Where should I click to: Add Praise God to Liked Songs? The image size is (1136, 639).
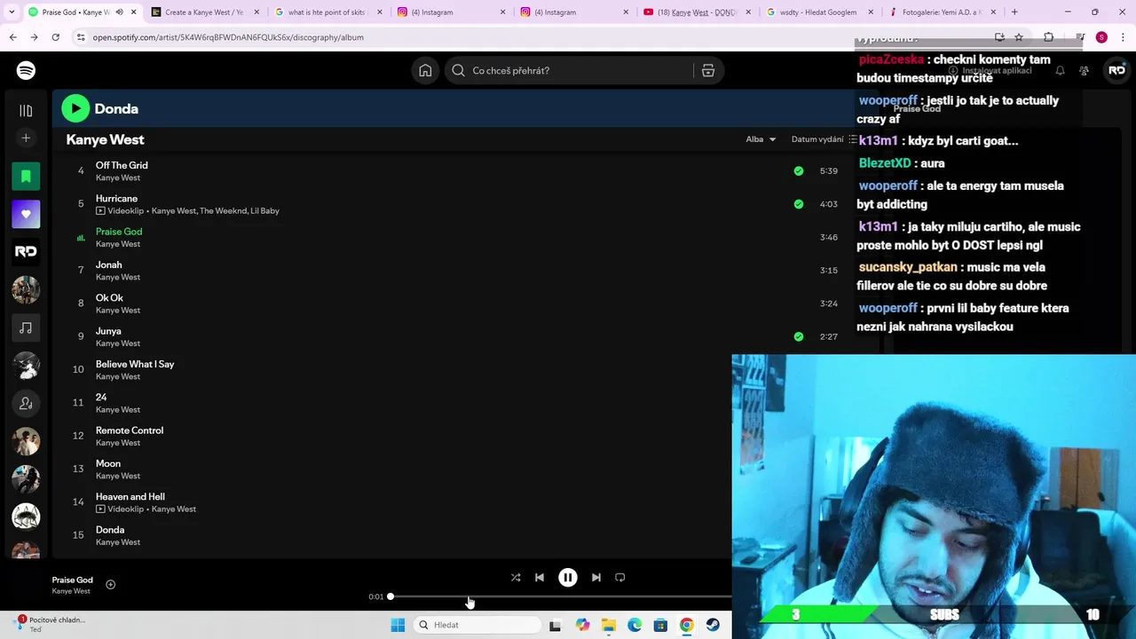click(111, 584)
